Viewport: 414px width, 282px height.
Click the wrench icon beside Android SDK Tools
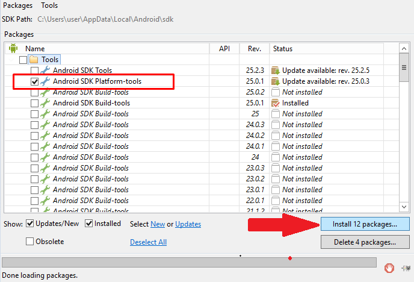point(45,70)
